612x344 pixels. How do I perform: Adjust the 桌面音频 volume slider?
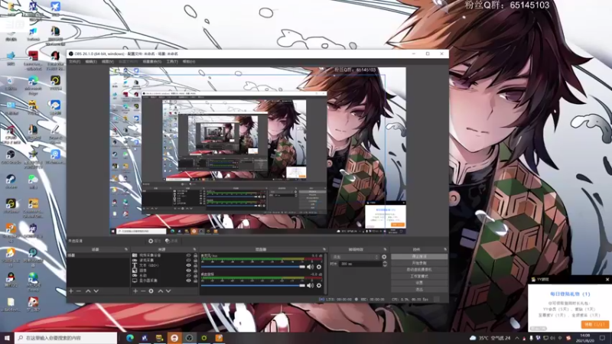(x=253, y=285)
